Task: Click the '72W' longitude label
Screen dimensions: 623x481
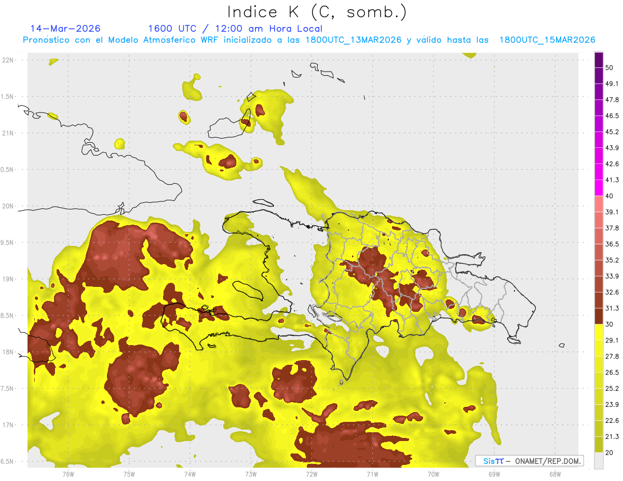Action: coord(311,474)
